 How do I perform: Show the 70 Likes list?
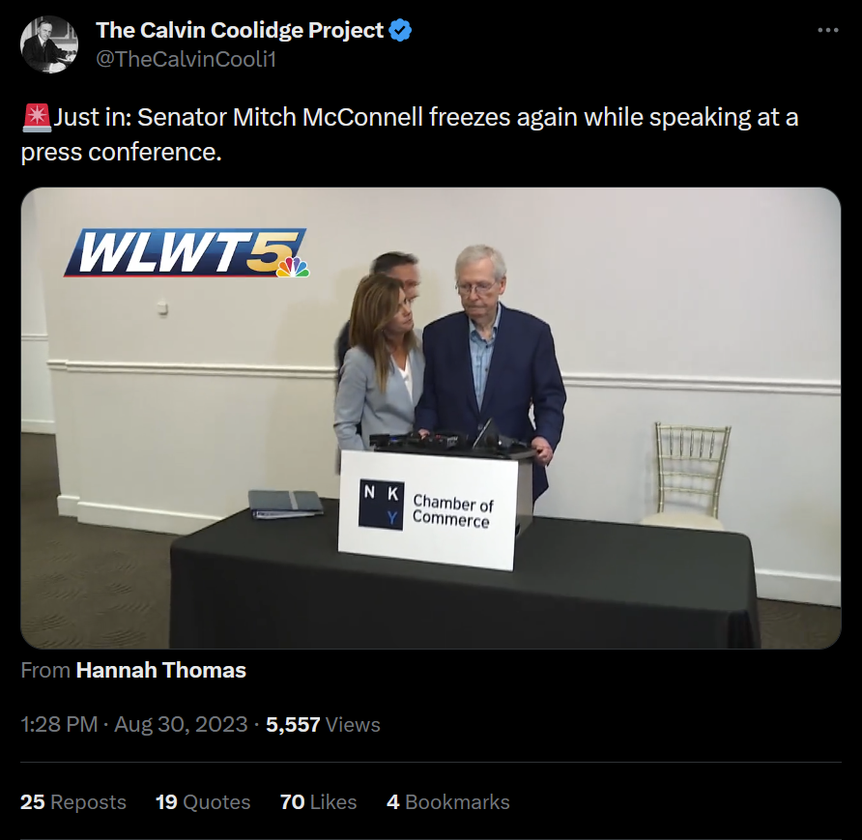(x=318, y=802)
